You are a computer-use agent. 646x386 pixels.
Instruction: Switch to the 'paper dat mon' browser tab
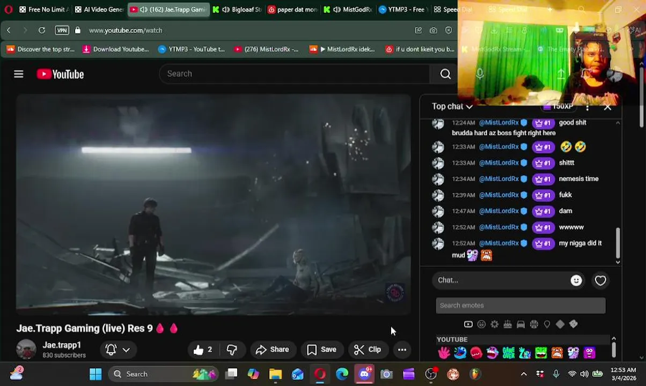click(x=292, y=9)
